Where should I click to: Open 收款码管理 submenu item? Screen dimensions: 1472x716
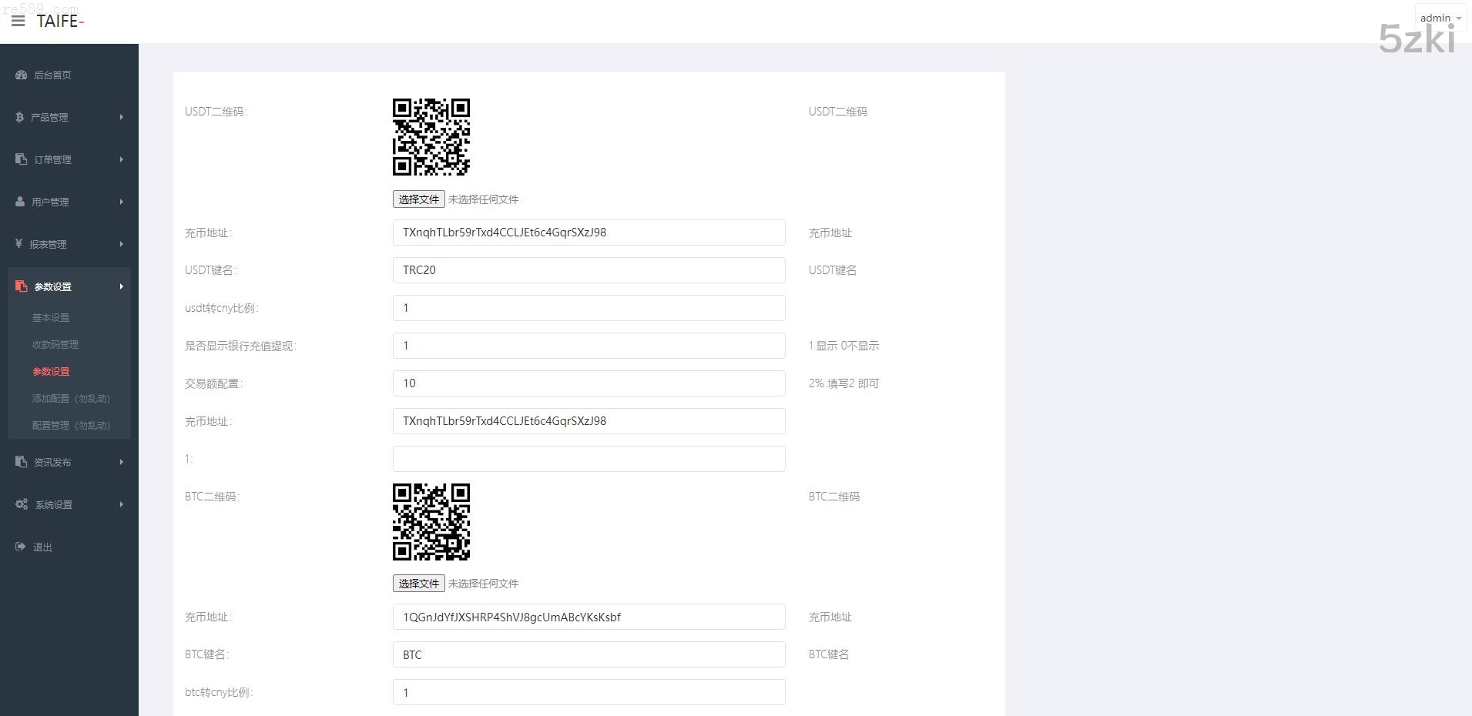pyautogui.click(x=55, y=344)
